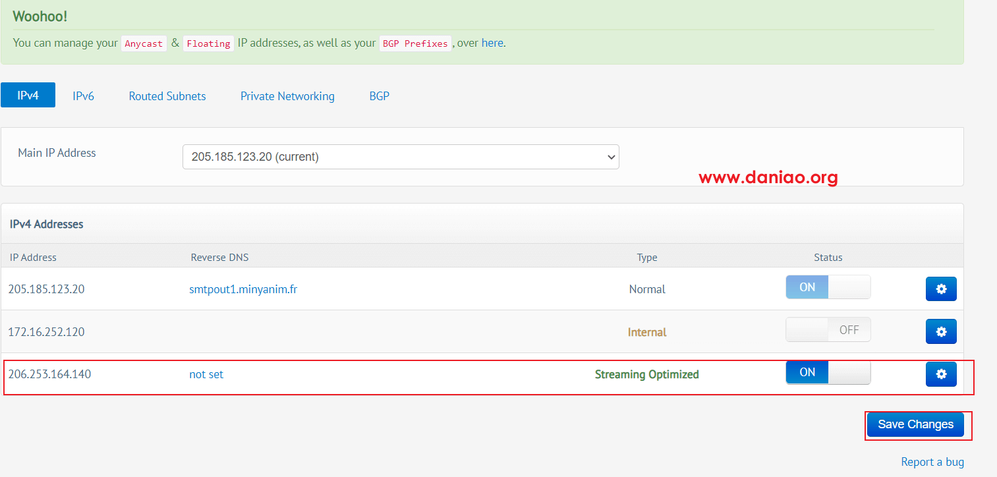Screen dimensions: 997x477
Task: Select the active IPv4 tab
Action: [28, 95]
